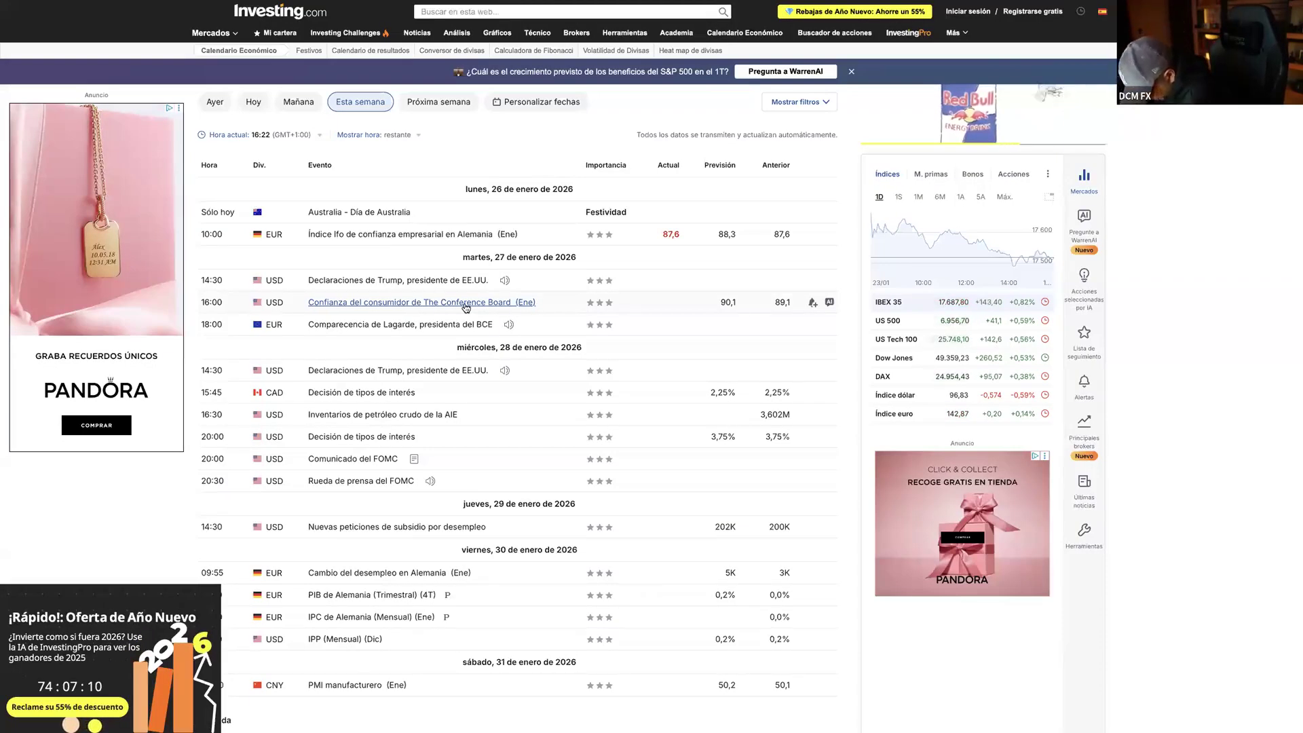Switch chart range to 1M
This screenshot has width=1303, height=733.
tap(918, 197)
